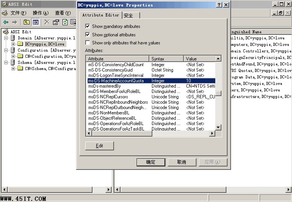Click the Refresh toolbar icon
The width and height of the screenshot is (292, 202).
(x=65, y=22)
